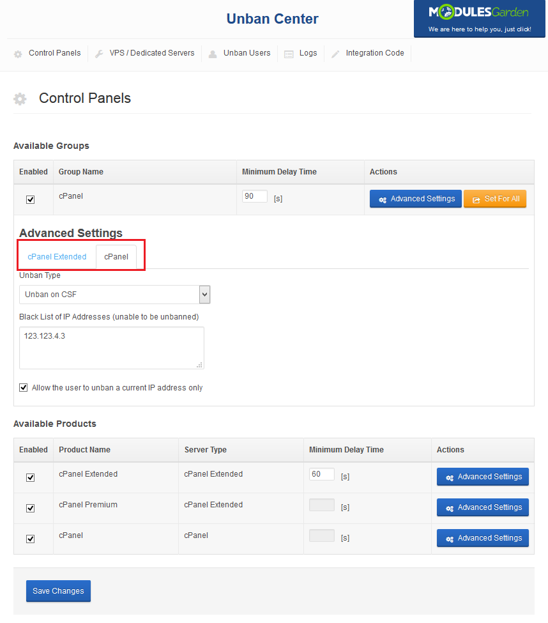This screenshot has width=548, height=623.
Task: Switch to the cPanel Extended tab
Action: tap(57, 257)
